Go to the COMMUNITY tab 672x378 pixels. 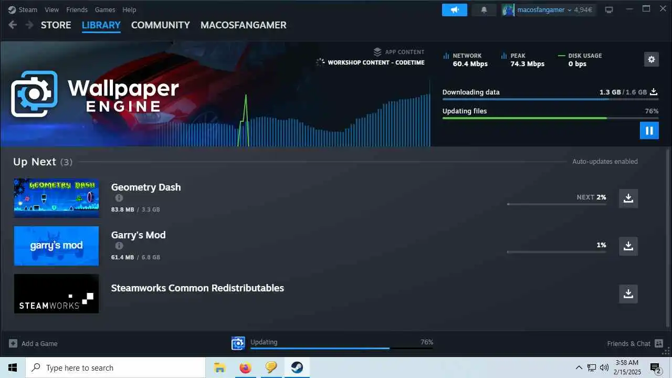161,25
